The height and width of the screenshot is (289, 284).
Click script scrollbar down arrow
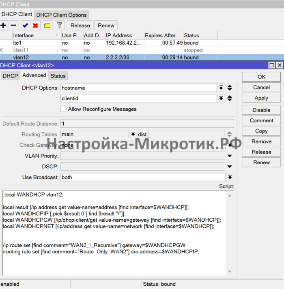click(230, 272)
